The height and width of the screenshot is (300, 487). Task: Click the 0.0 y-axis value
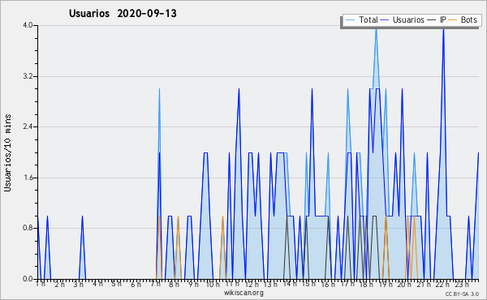pyautogui.click(x=28, y=279)
